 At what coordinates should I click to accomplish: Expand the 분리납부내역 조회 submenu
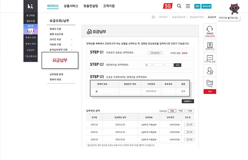(x=72, y=50)
